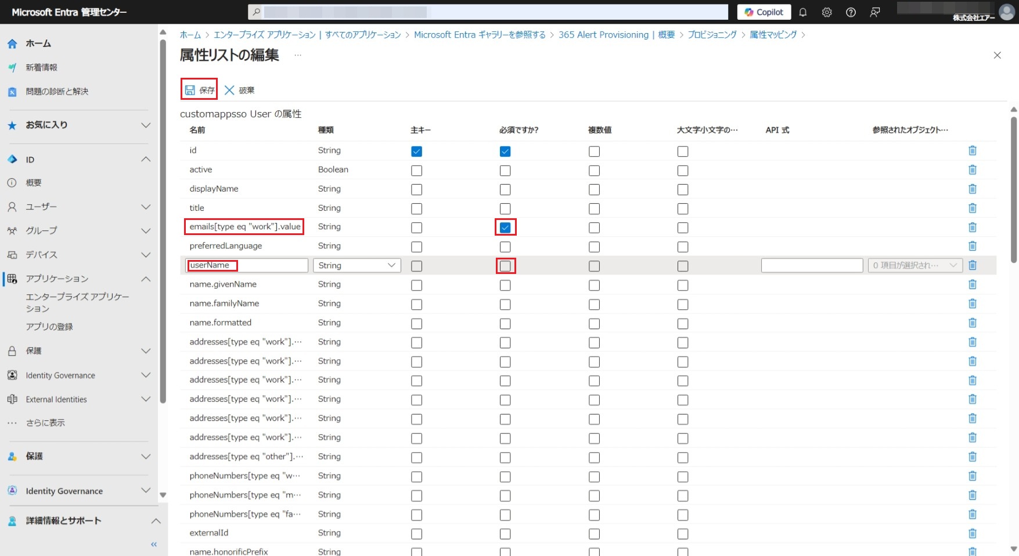Click the save (保存) disk icon

(x=190, y=90)
